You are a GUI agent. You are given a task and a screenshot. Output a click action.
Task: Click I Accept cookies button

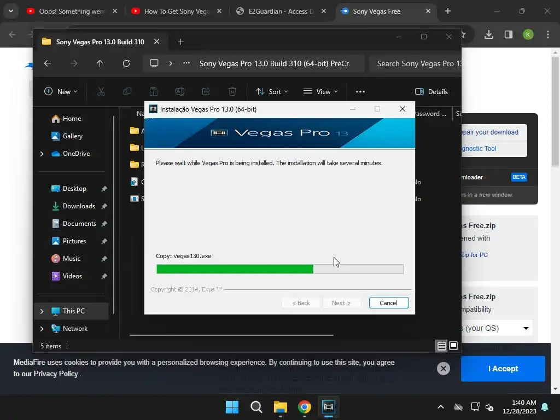(x=503, y=369)
